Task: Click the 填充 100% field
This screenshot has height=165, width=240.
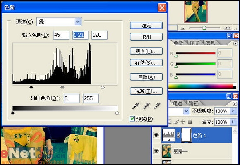Action: (x=222, y=122)
